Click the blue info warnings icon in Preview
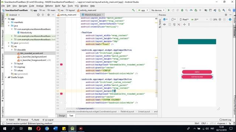The width and height of the screenshot is (236, 132). [x=230, y=19]
